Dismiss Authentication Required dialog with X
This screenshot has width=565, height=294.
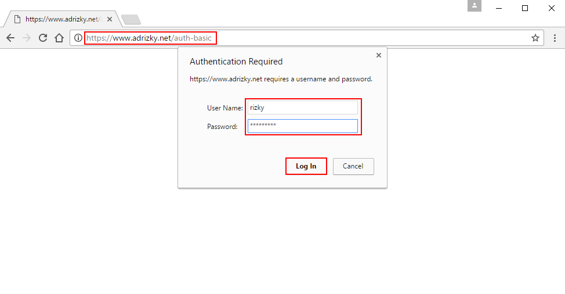click(x=379, y=55)
